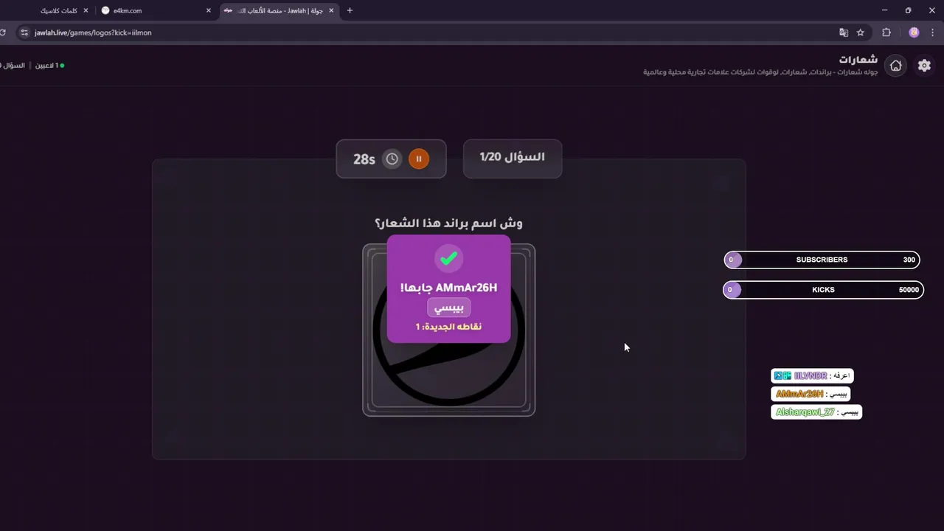
Task: Select the Jawlah game tab
Action: pos(280,10)
